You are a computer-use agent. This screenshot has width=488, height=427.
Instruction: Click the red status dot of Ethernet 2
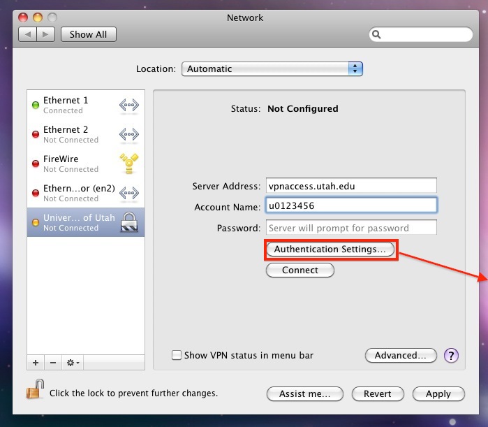pos(36,134)
